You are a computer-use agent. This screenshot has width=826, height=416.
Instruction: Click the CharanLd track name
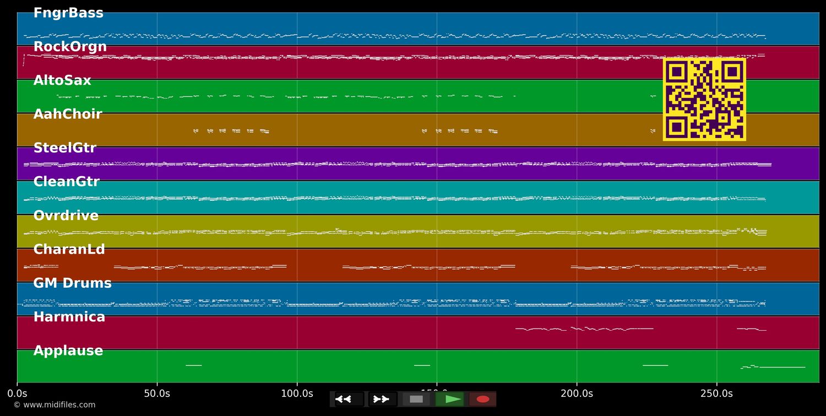coord(69,249)
